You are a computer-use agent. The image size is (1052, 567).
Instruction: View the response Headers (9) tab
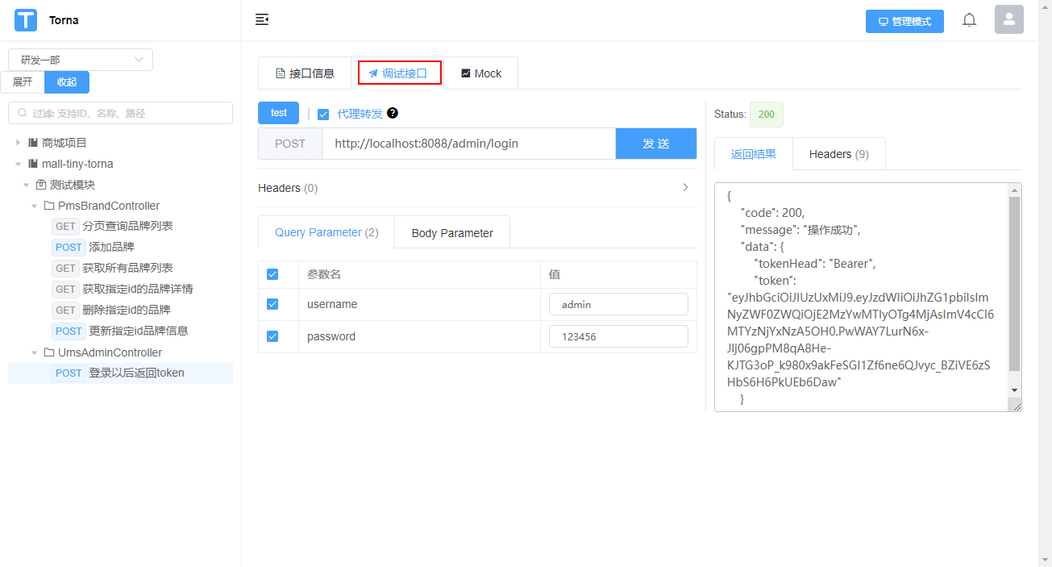(839, 154)
